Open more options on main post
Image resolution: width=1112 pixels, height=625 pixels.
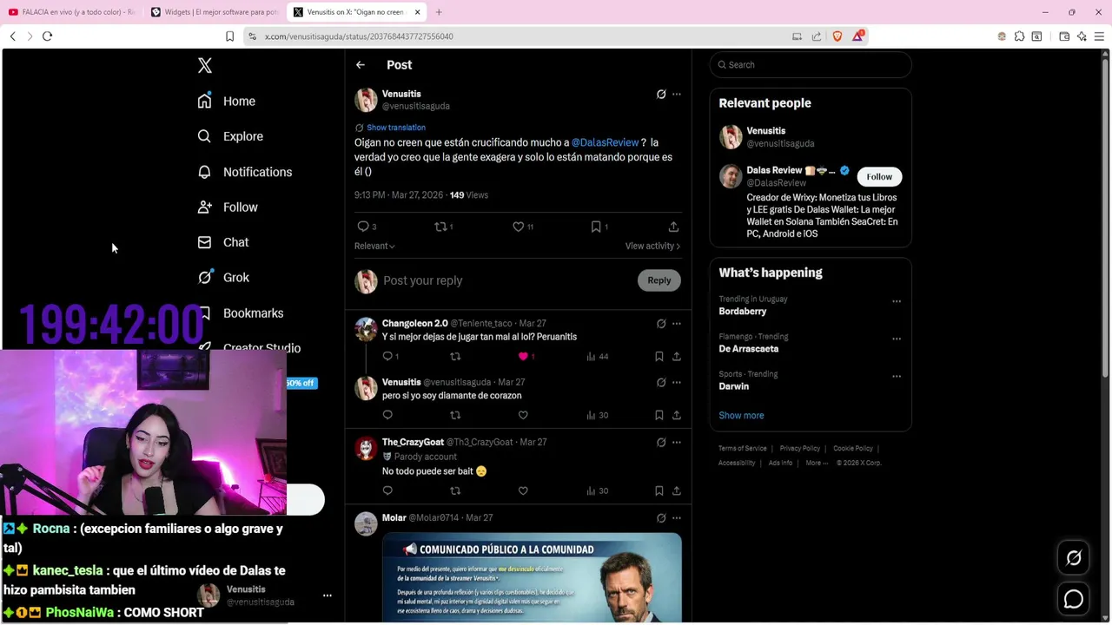[677, 94]
